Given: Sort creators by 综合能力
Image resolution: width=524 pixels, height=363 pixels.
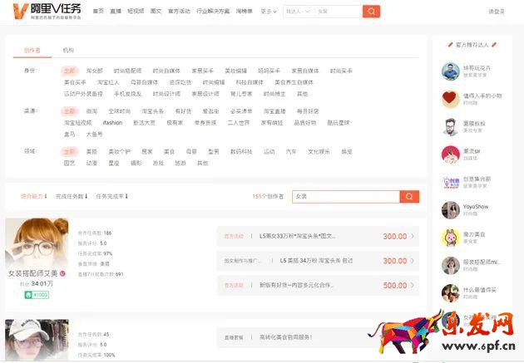Looking at the screenshot, I should (x=34, y=196).
